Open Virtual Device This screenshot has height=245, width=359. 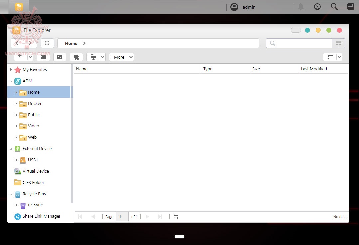click(36, 171)
